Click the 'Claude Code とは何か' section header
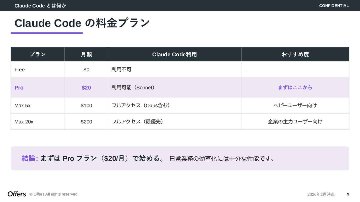Screen dimensions: 360x202 tap(40, 5)
